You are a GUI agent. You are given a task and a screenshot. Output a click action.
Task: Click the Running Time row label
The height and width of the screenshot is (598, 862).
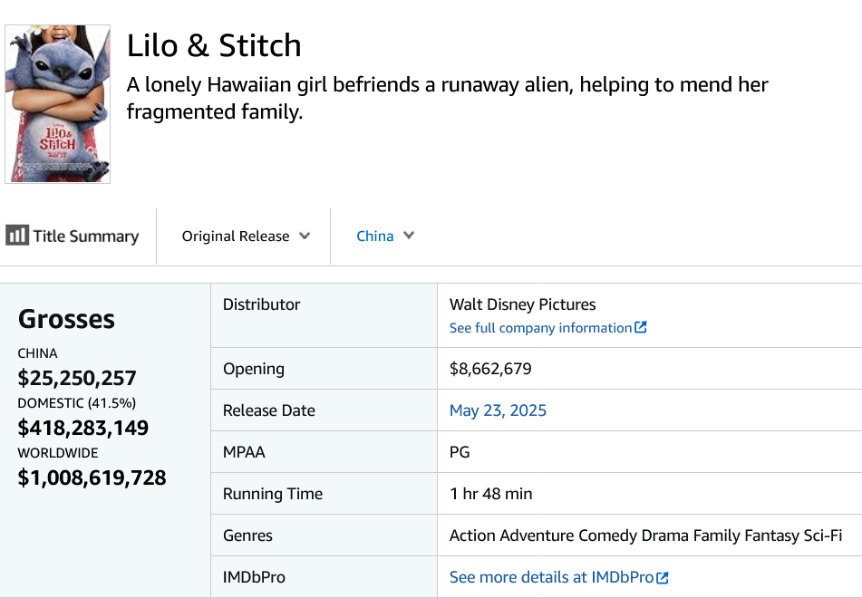tap(273, 494)
